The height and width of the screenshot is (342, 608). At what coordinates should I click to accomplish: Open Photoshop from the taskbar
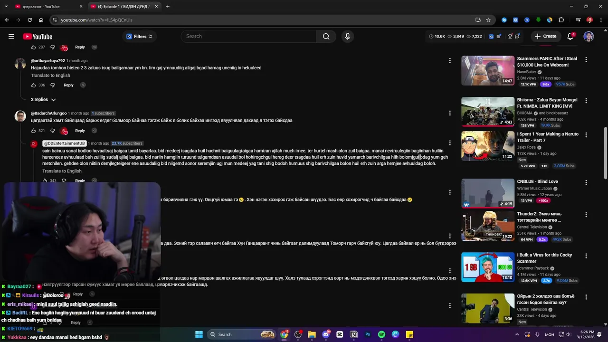click(368, 334)
